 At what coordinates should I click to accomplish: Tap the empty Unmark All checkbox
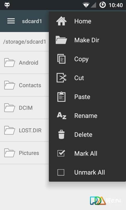(x=61, y=172)
